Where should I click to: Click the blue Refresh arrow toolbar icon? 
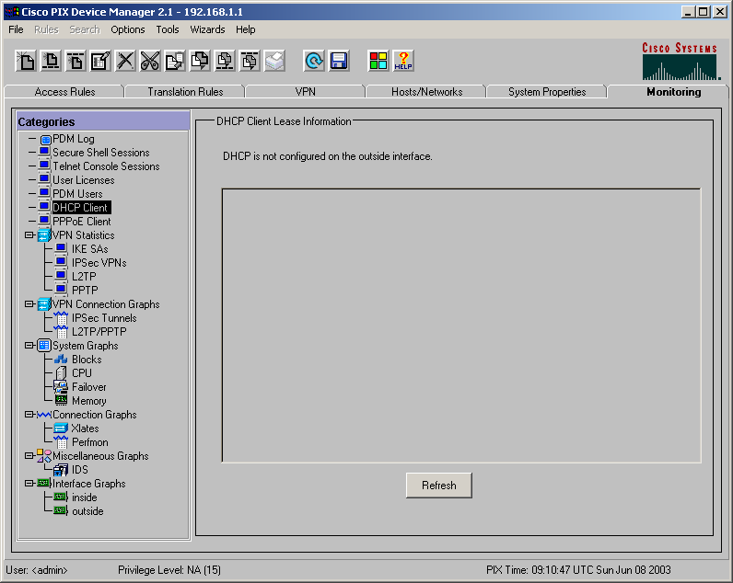coord(314,61)
